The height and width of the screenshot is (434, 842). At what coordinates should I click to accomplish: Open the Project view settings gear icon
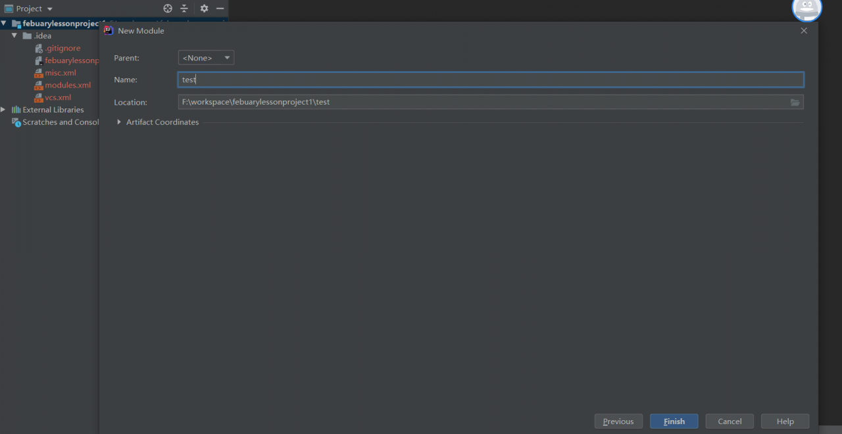203,9
